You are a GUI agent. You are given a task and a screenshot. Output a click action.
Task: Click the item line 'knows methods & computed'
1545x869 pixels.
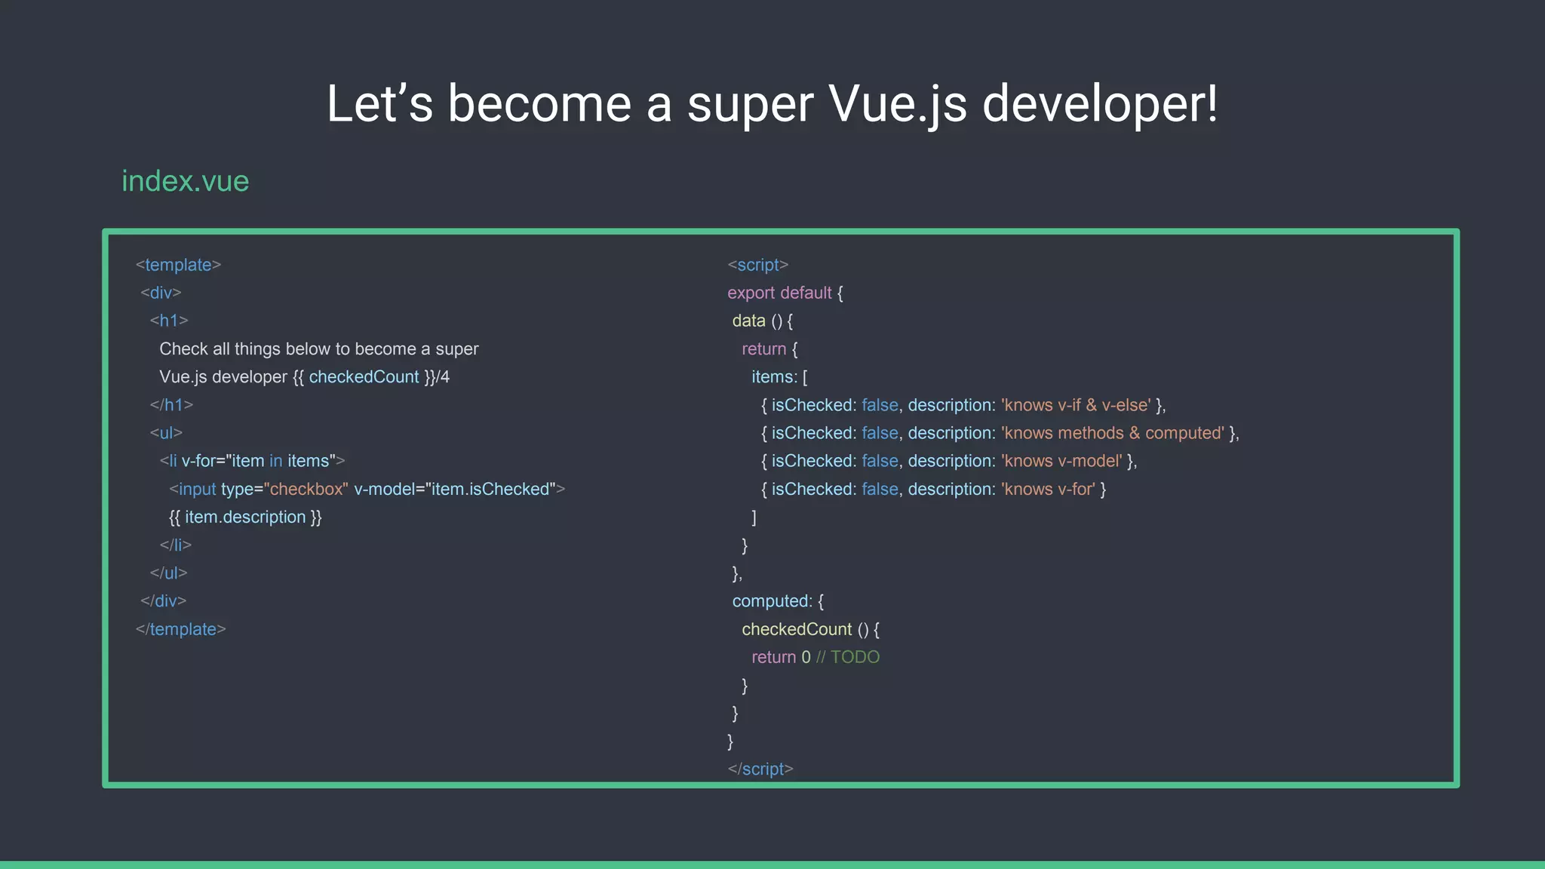[1000, 433]
